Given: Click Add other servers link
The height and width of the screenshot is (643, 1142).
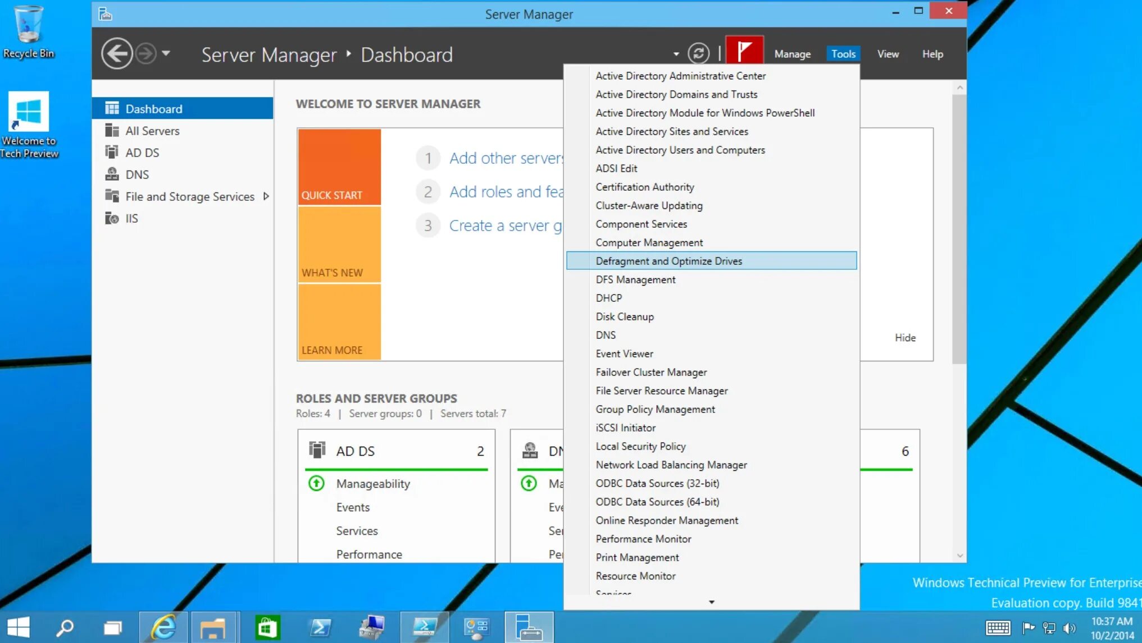Looking at the screenshot, I should coord(506,158).
